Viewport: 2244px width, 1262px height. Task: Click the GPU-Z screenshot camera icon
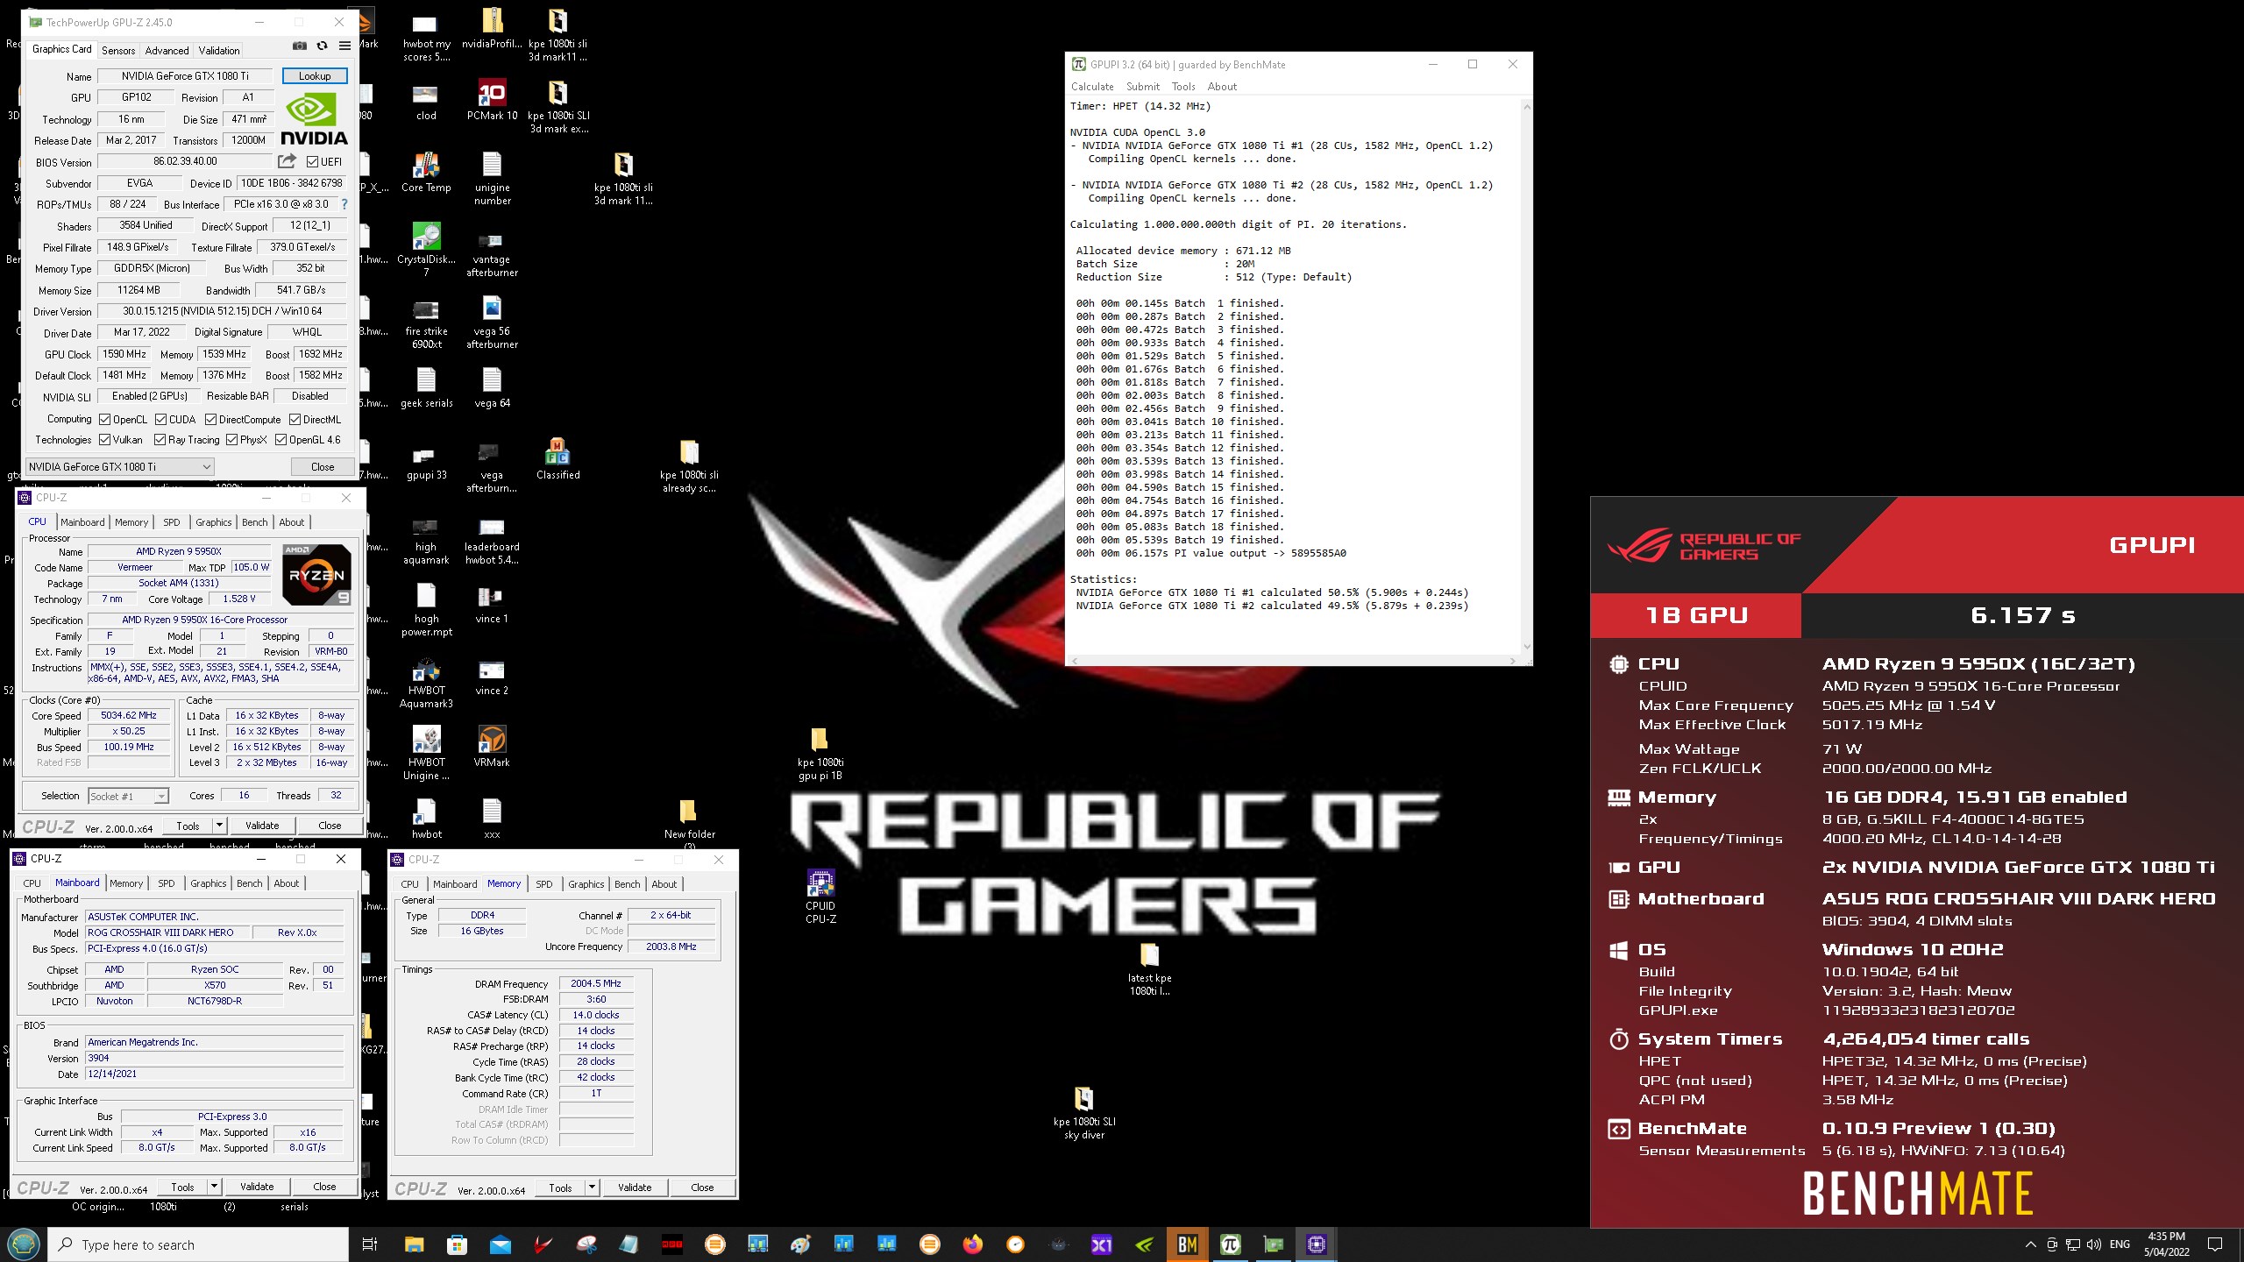point(300,46)
